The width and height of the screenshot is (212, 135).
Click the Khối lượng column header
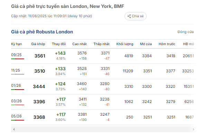tap(125, 44)
